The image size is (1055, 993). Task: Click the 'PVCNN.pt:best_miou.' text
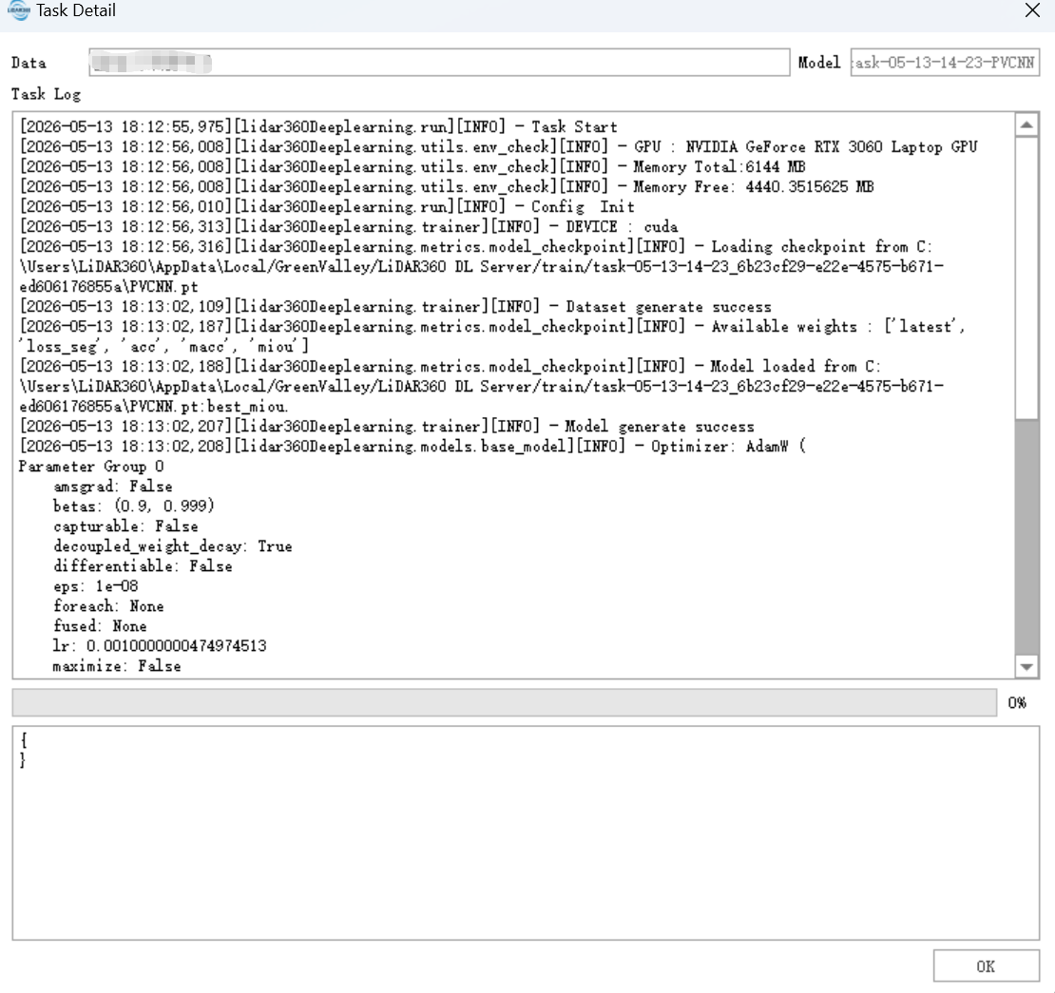pyautogui.click(x=208, y=407)
